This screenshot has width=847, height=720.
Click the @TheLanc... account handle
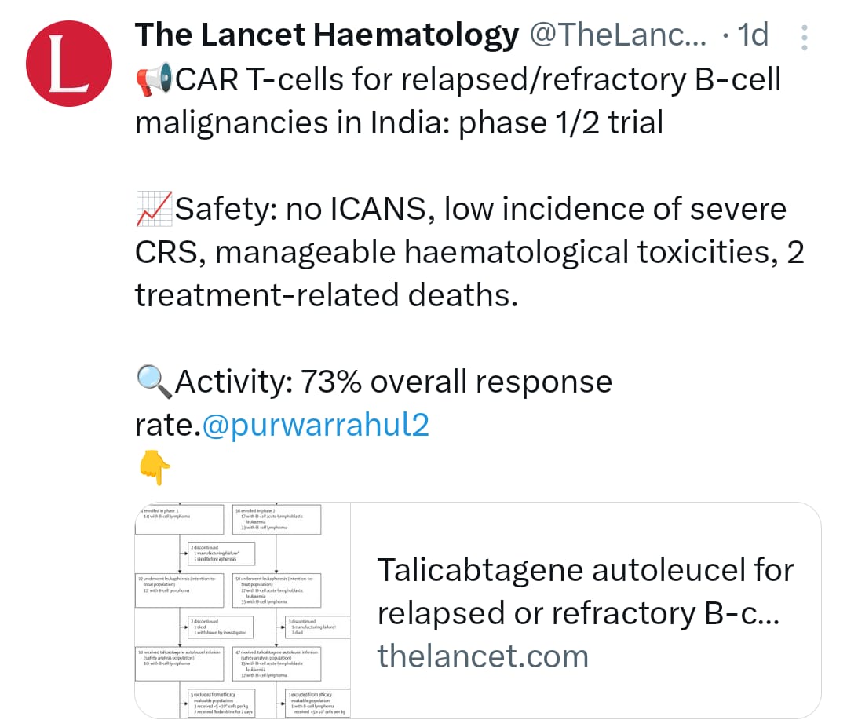(x=618, y=35)
